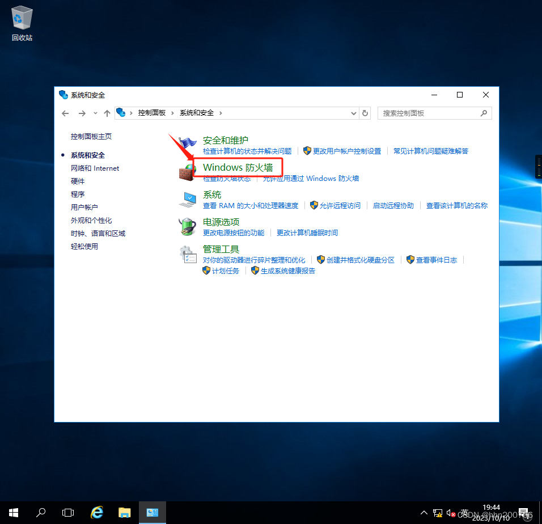
Task: Select 轻松使用 in sidebar
Action: click(x=84, y=247)
